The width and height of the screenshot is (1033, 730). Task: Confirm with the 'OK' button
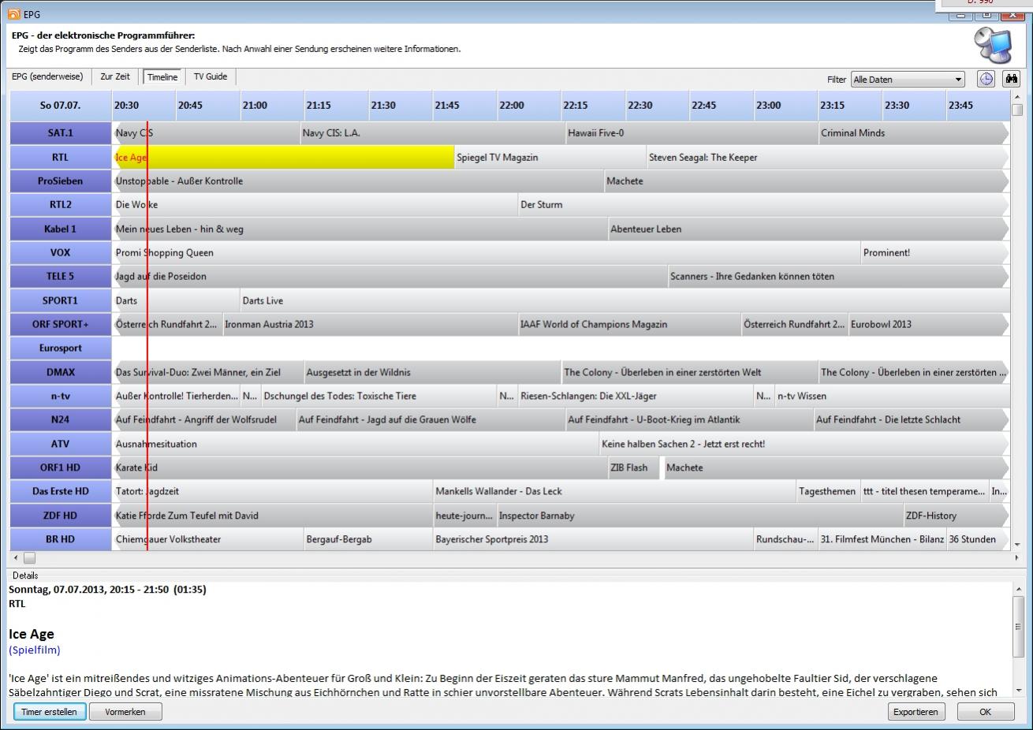click(x=985, y=711)
